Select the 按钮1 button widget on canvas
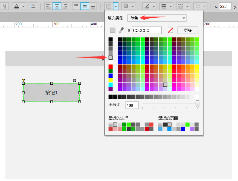This screenshot has width=238, height=181. coord(51,92)
